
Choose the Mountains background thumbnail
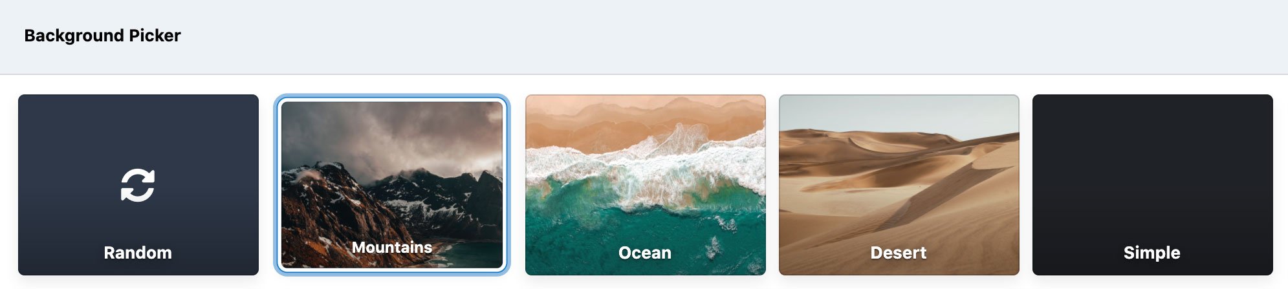click(x=392, y=185)
